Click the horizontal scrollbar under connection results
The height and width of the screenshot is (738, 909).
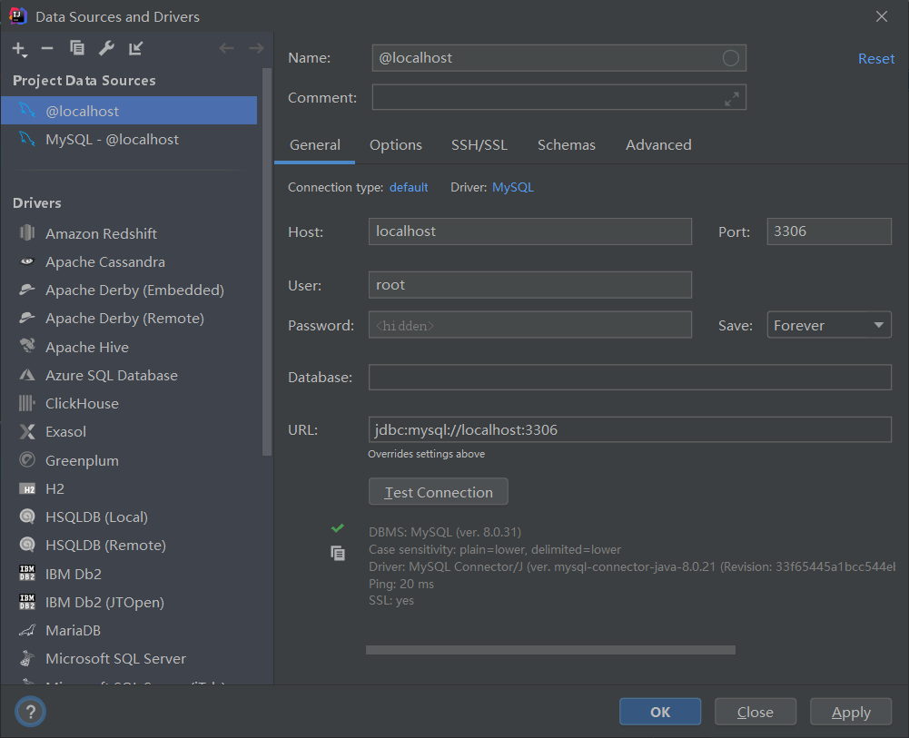[x=550, y=650]
